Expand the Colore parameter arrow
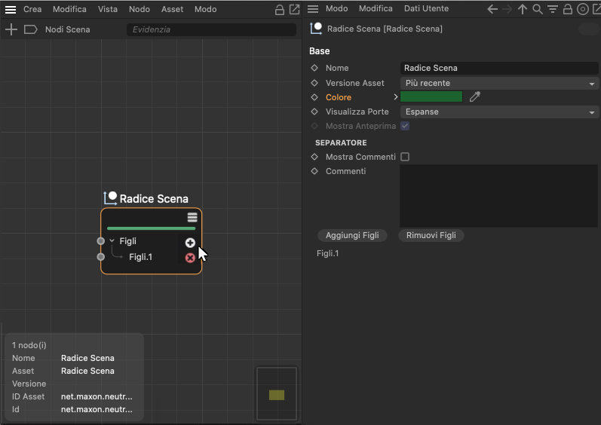 coord(396,97)
